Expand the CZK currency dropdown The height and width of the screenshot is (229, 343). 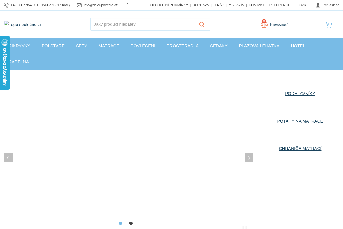[x=304, y=5]
